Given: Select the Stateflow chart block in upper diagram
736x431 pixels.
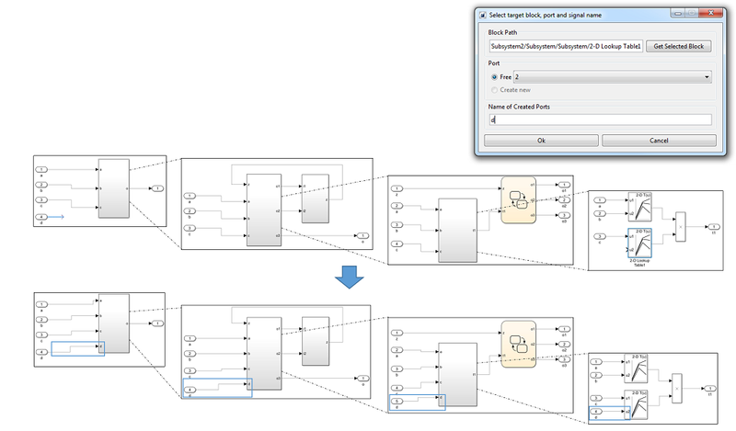Looking at the screenshot, I should tap(517, 201).
